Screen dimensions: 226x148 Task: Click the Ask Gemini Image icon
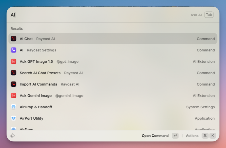(x=13, y=95)
